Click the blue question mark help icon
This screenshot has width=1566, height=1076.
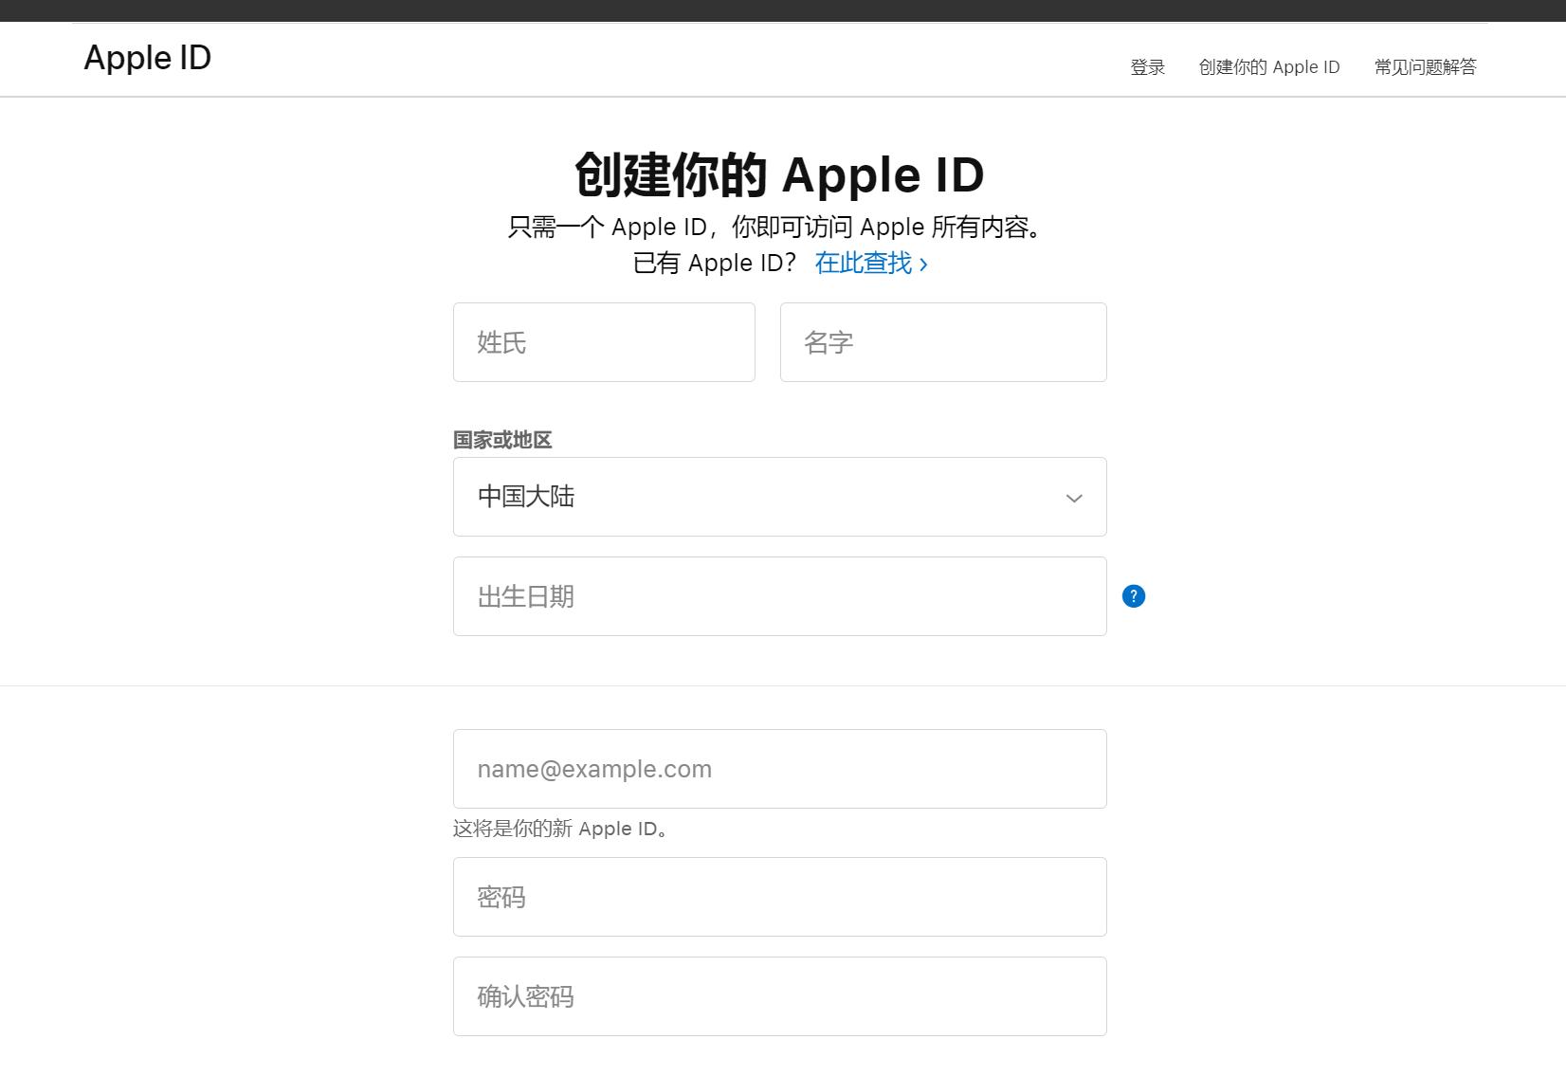click(1134, 595)
